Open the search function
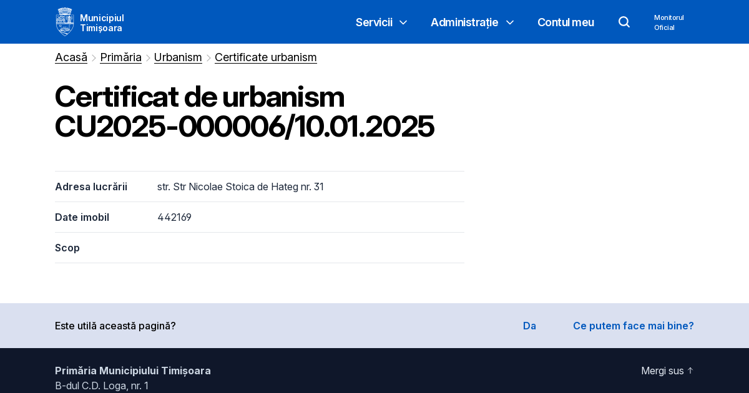 coord(624,22)
